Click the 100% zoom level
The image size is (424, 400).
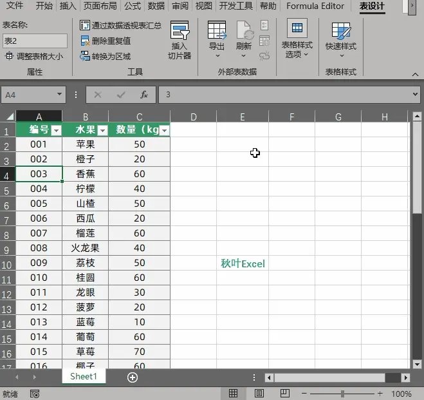[401, 394]
